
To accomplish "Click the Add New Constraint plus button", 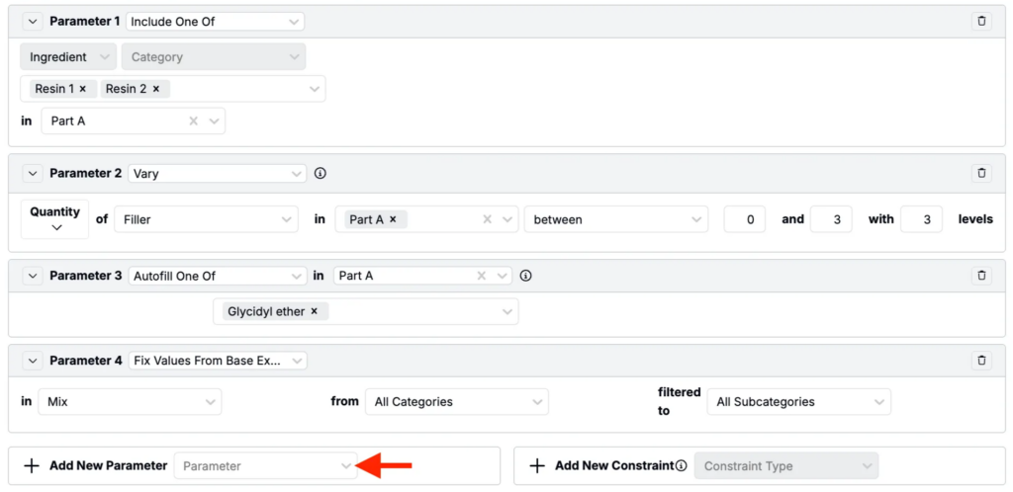I will tap(537, 465).
